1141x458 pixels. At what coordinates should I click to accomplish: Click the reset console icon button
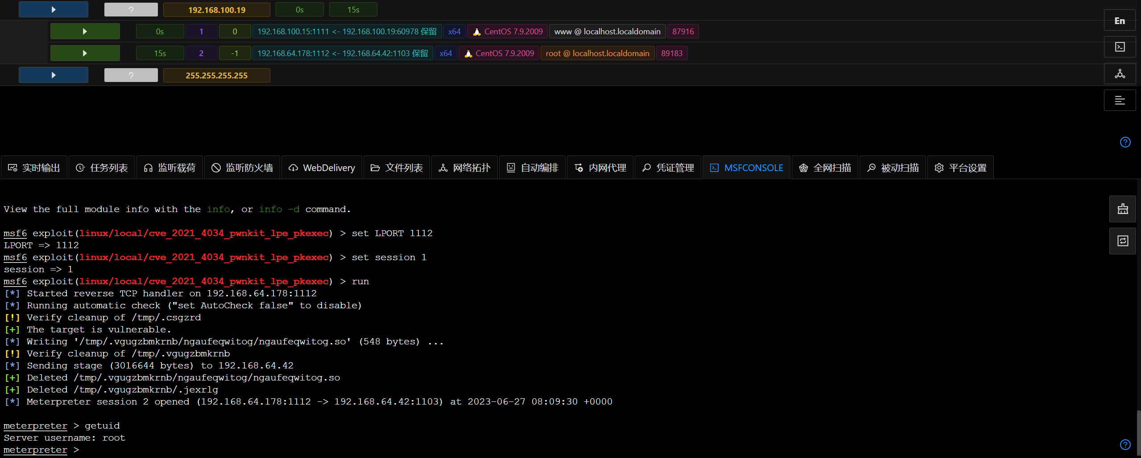1123,241
